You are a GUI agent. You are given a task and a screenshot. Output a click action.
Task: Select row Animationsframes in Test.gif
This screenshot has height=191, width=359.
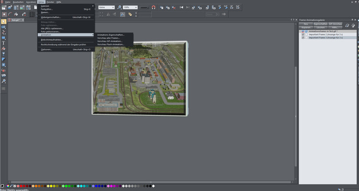pyautogui.click(x=327, y=32)
